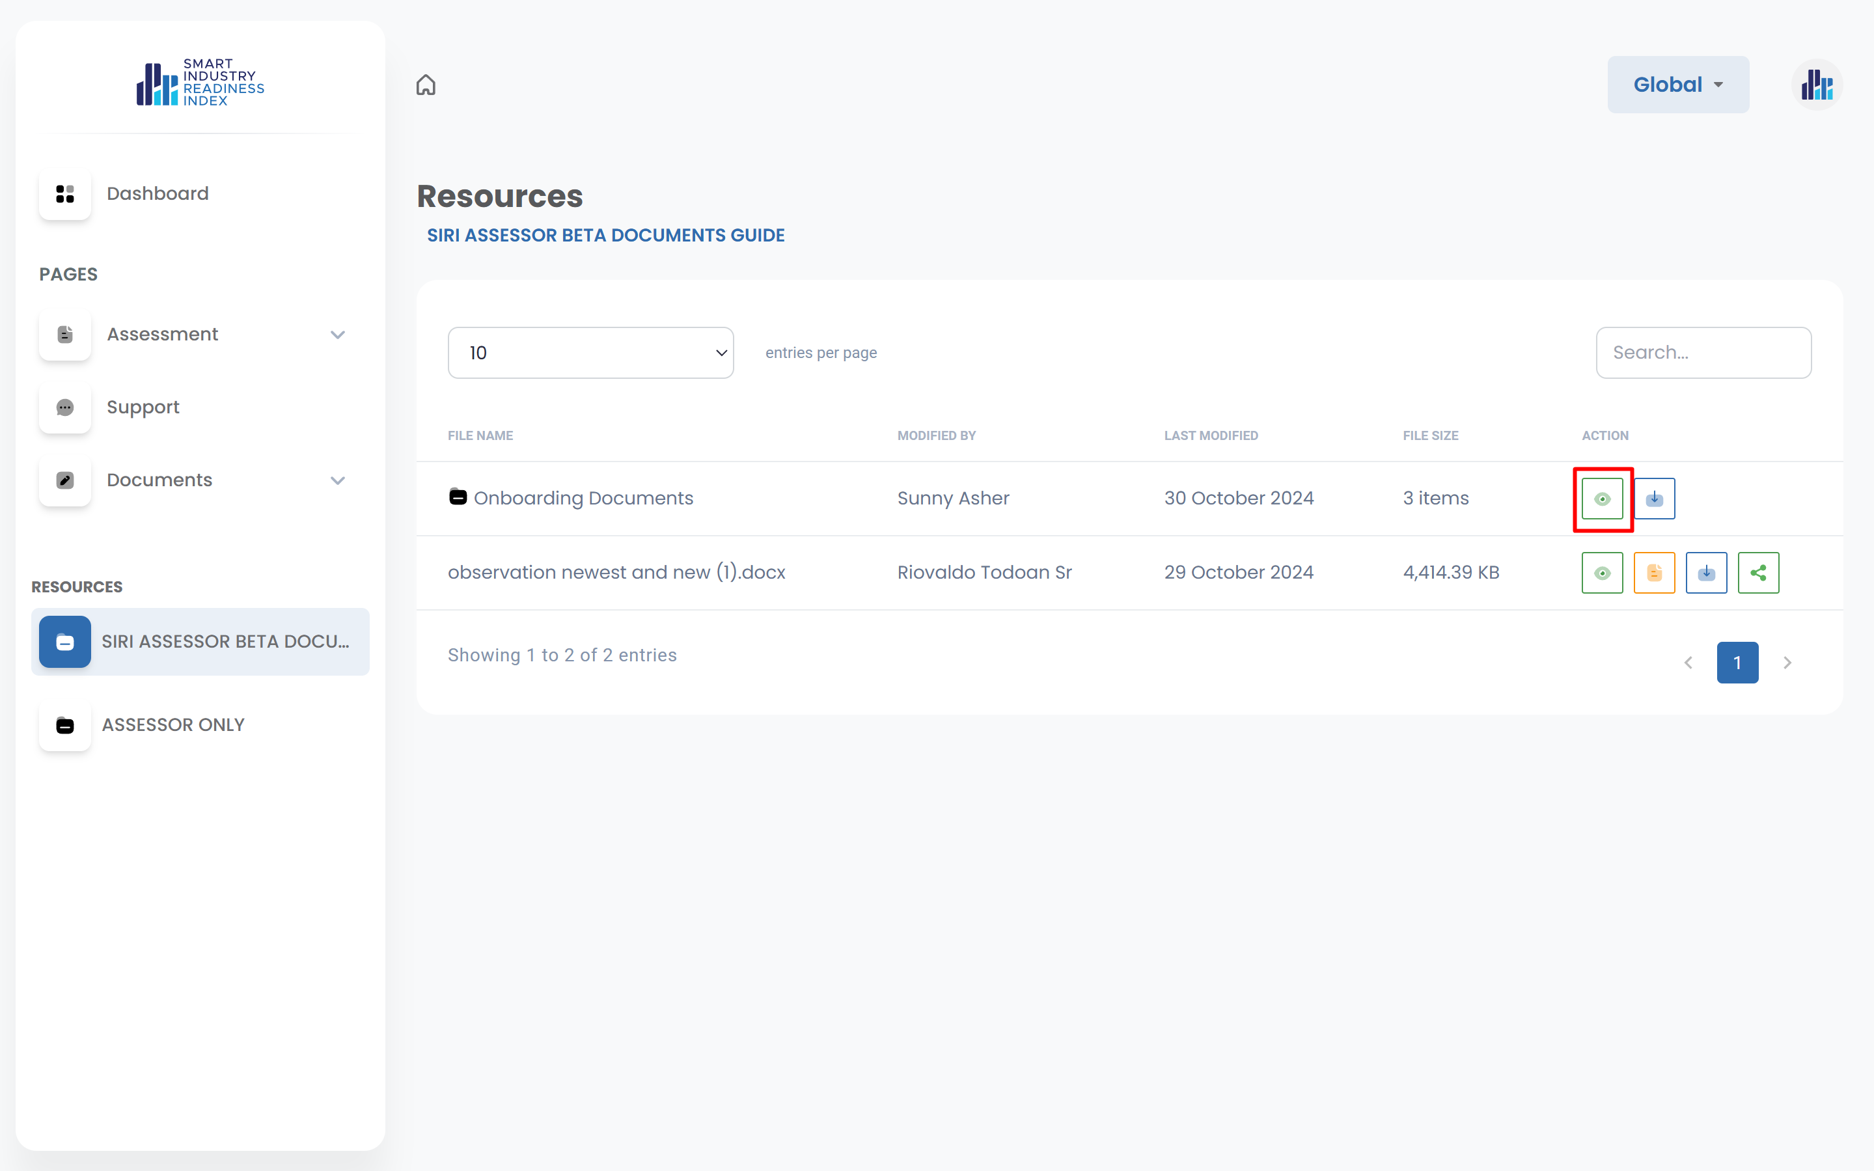Click the home icon in the header
This screenshot has height=1171, width=1874.
(x=426, y=85)
